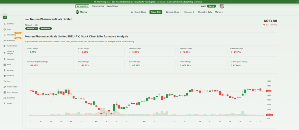Open the US flag region selector
The height and width of the screenshot is (130, 299).
(x=222, y=6)
